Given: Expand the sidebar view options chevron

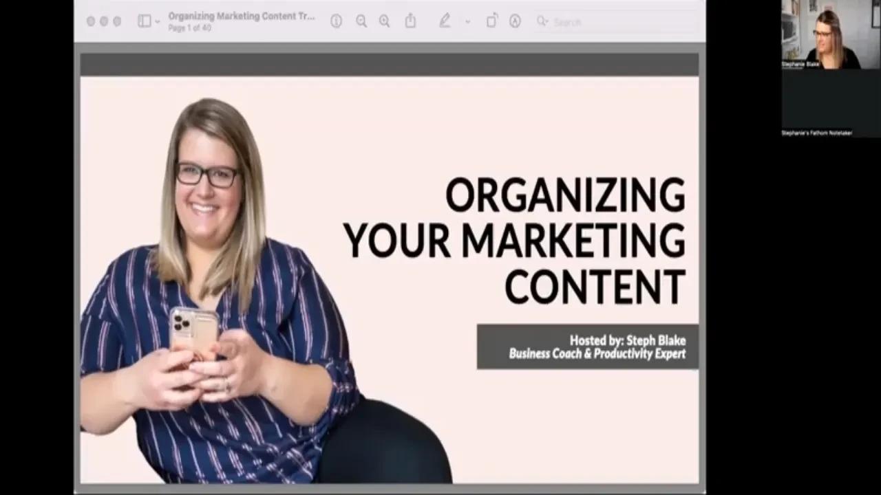Looking at the screenshot, I should tap(158, 21).
